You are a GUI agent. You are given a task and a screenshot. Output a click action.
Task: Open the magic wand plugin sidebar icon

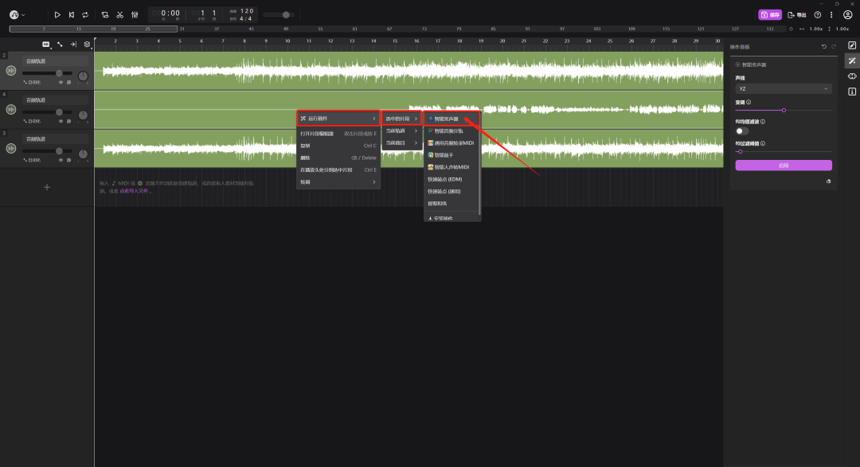[852, 60]
